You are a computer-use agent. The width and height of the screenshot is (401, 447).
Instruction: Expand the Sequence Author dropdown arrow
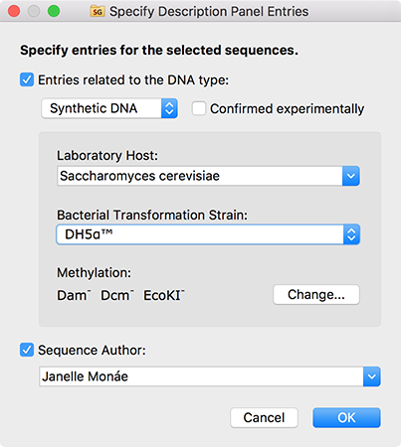point(372,376)
